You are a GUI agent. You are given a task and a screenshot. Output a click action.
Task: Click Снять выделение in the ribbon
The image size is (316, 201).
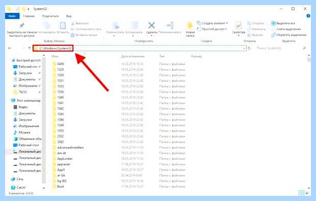click(286, 29)
